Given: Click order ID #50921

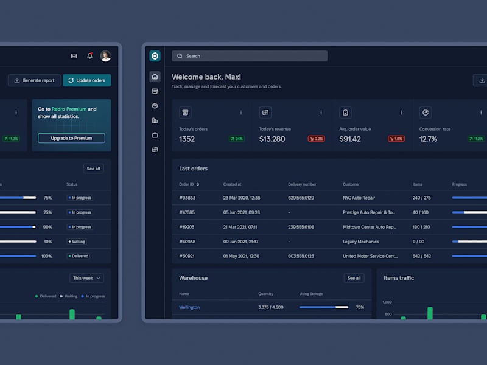Looking at the screenshot, I should click(x=187, y=256).
